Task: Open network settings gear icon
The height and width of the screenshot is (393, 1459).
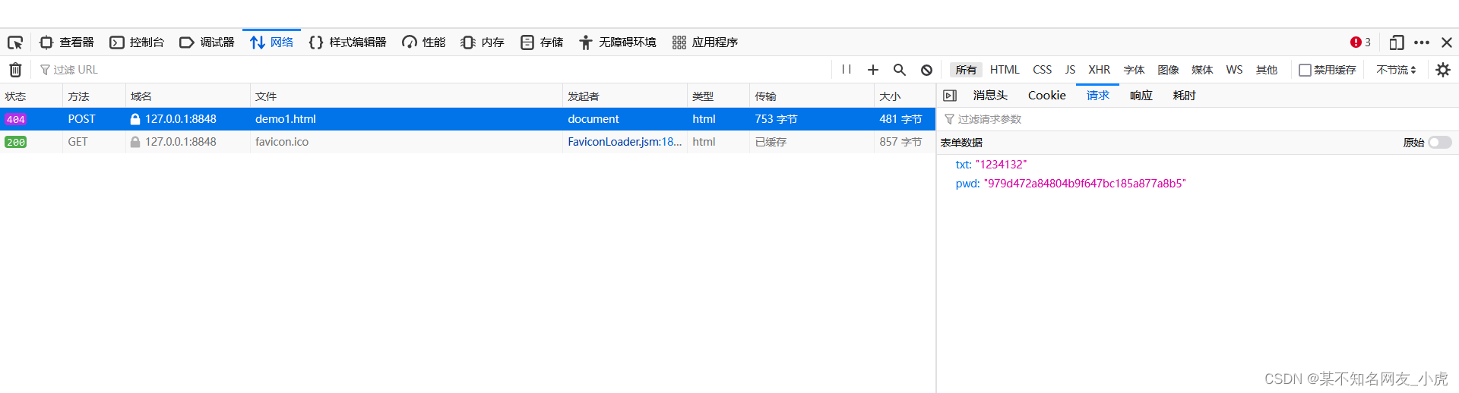Action: pyautogui.click(x=1443, y=70)
